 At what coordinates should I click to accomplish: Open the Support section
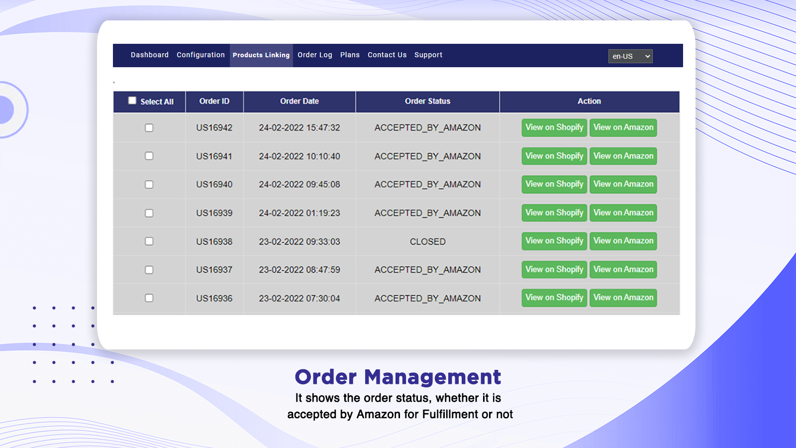click(428, 55)
